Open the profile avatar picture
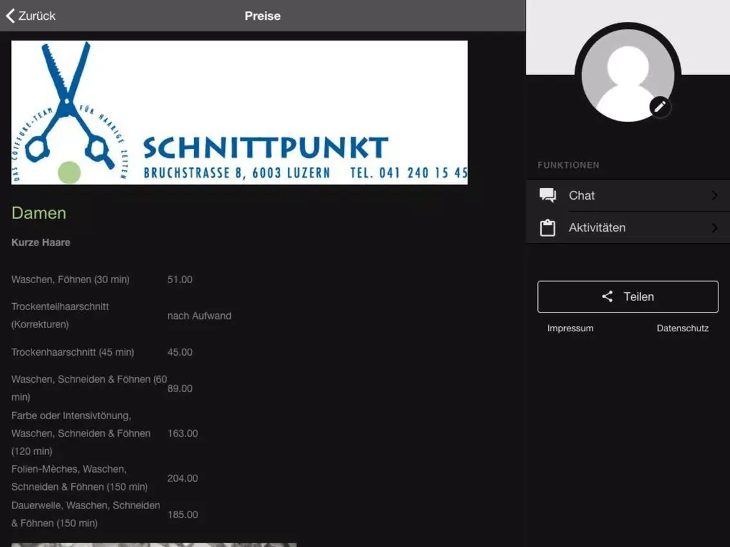The height and width of the screenshot is (547, 730). 628,75
